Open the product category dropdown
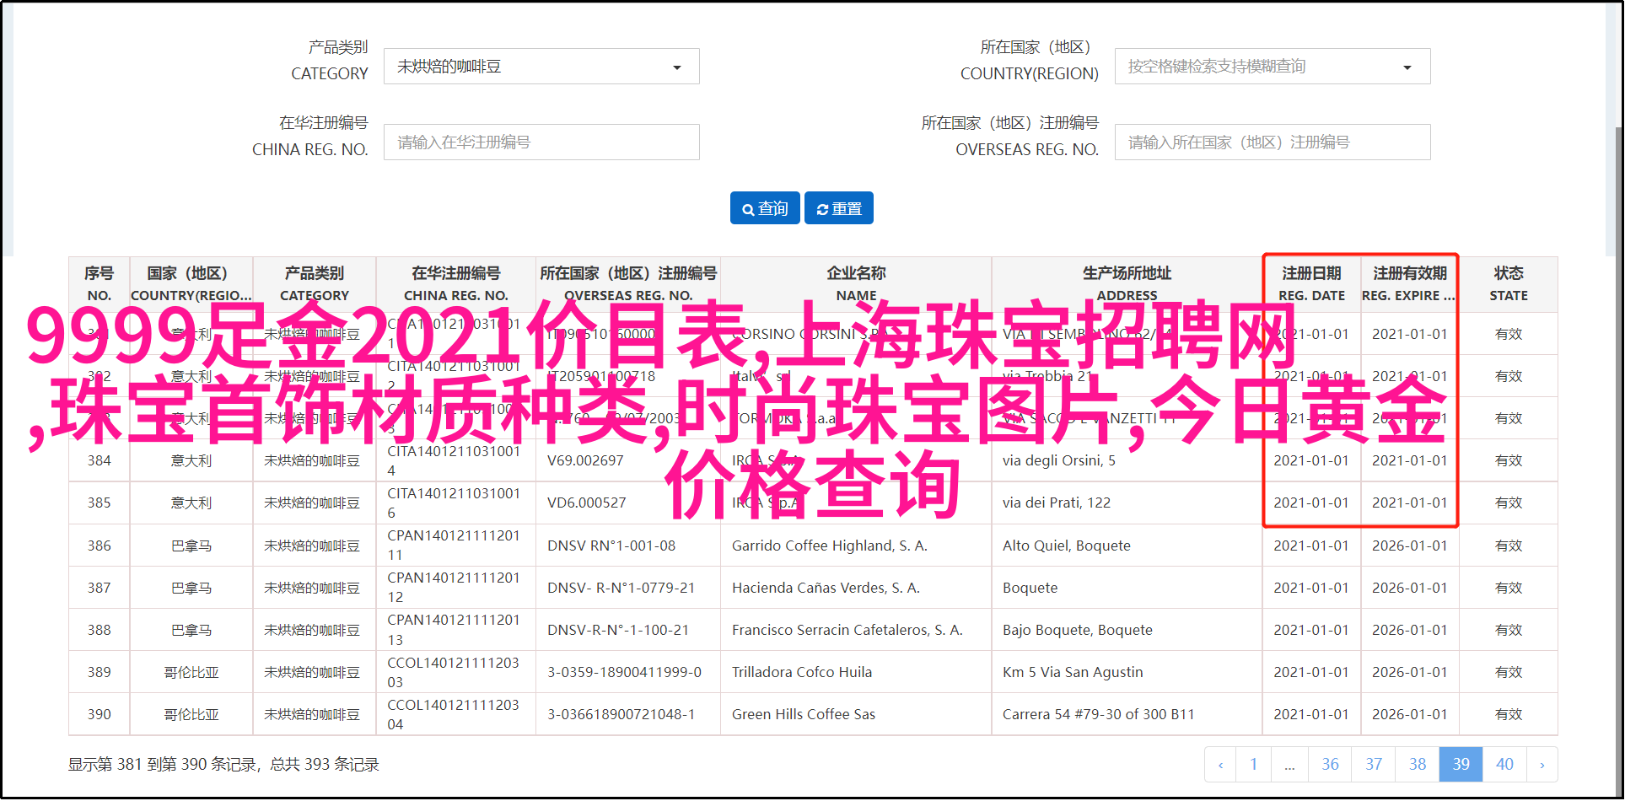The image size is (1625, 801). pos(541,67)
